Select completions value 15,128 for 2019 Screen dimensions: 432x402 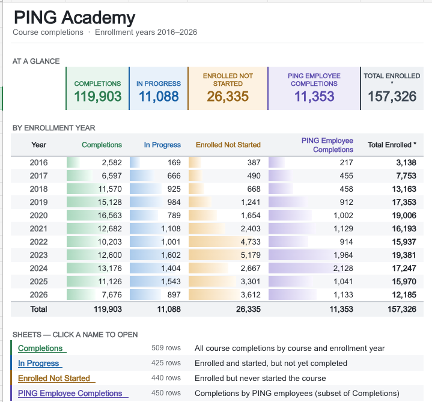[x=110, y=203]
